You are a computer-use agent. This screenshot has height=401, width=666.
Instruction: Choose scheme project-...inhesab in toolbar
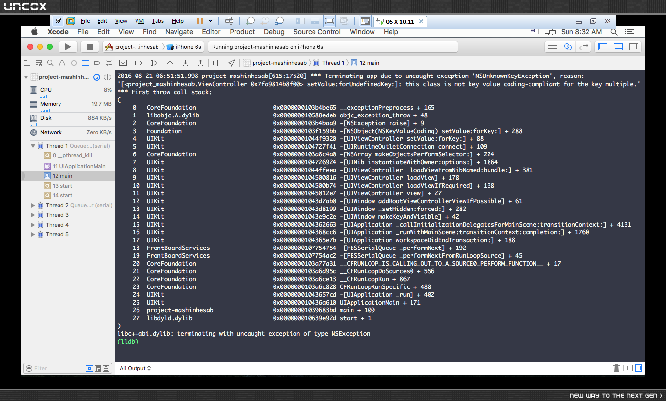pyautogui.click(x=132, y=47)
